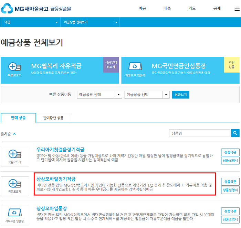Expand the 예금상품 전체보기 breadcrumb dropdown

tap(90, 22)
